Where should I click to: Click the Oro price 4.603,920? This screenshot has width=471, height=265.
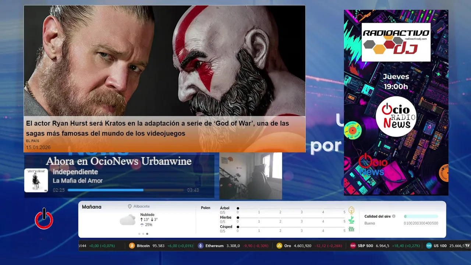(302, 246)
